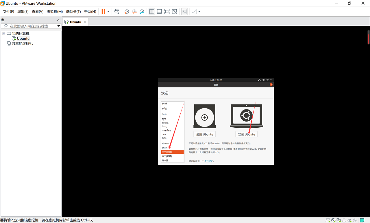
Task: Switch to the Ubuntu VM tab
Action: point(75,22)
